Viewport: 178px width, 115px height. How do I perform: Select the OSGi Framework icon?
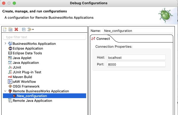pos(10,86)
